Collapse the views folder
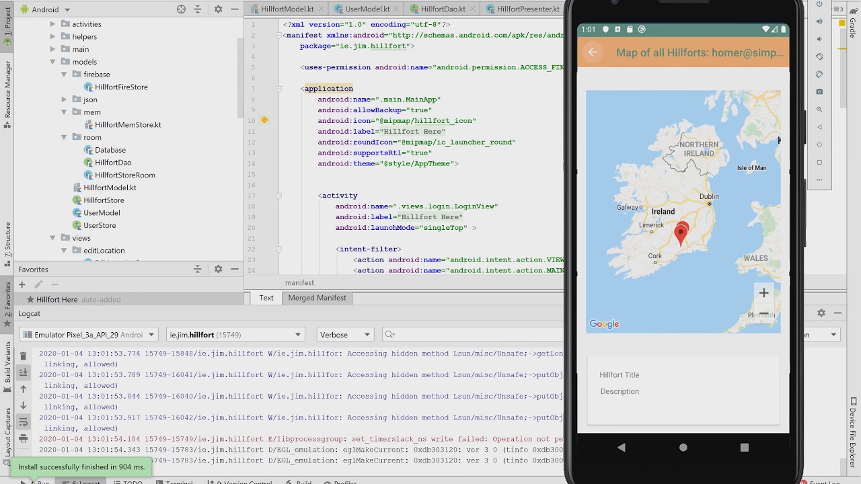The image size is (861, 484). [52, 238]
